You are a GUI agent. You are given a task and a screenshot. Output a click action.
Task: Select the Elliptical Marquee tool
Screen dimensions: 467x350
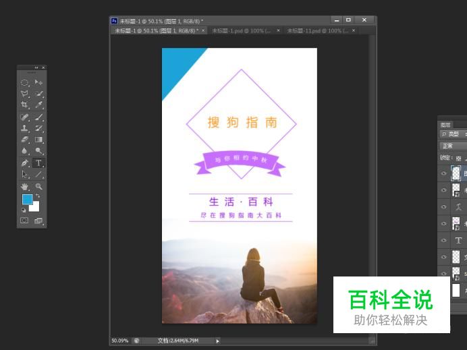pos(24,82)
